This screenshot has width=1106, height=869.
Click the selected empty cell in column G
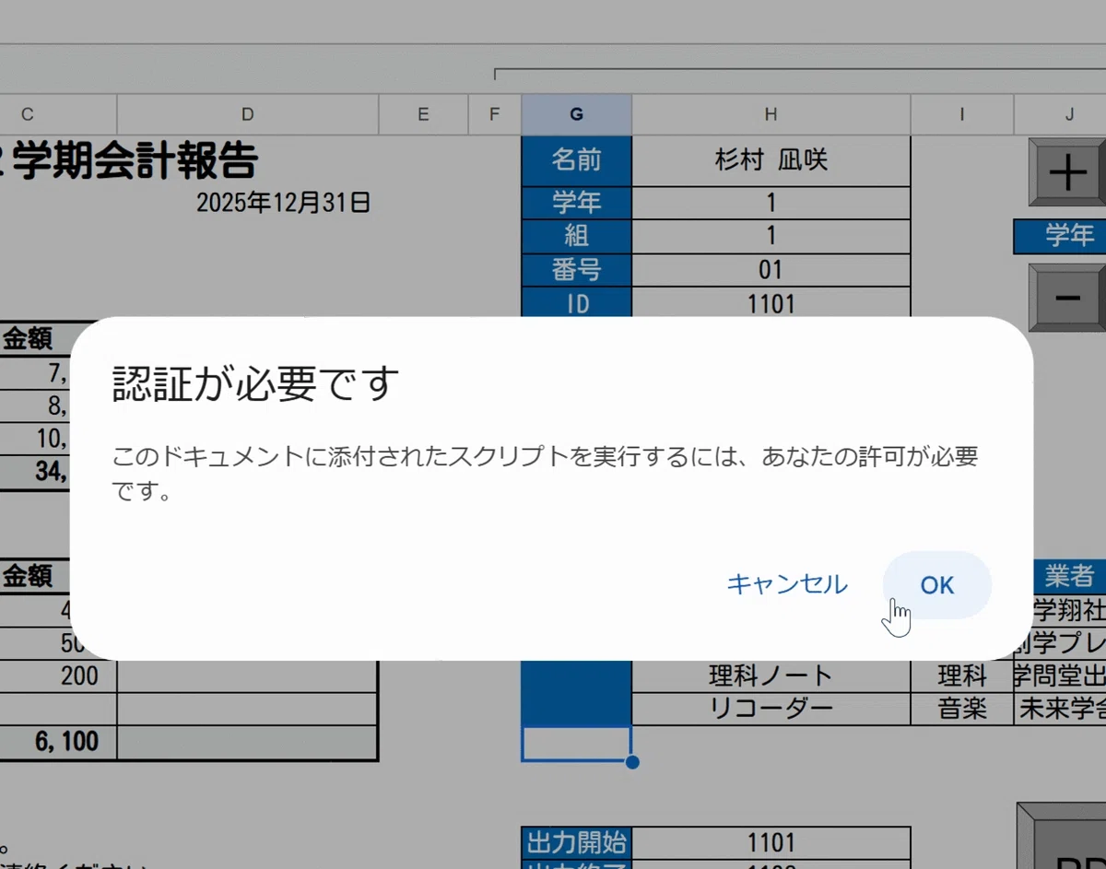[577, 743]
